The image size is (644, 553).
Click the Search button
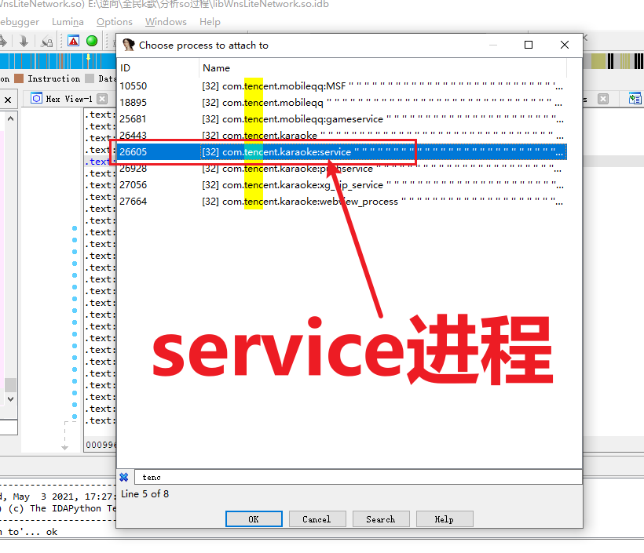(x=381, y=519)
